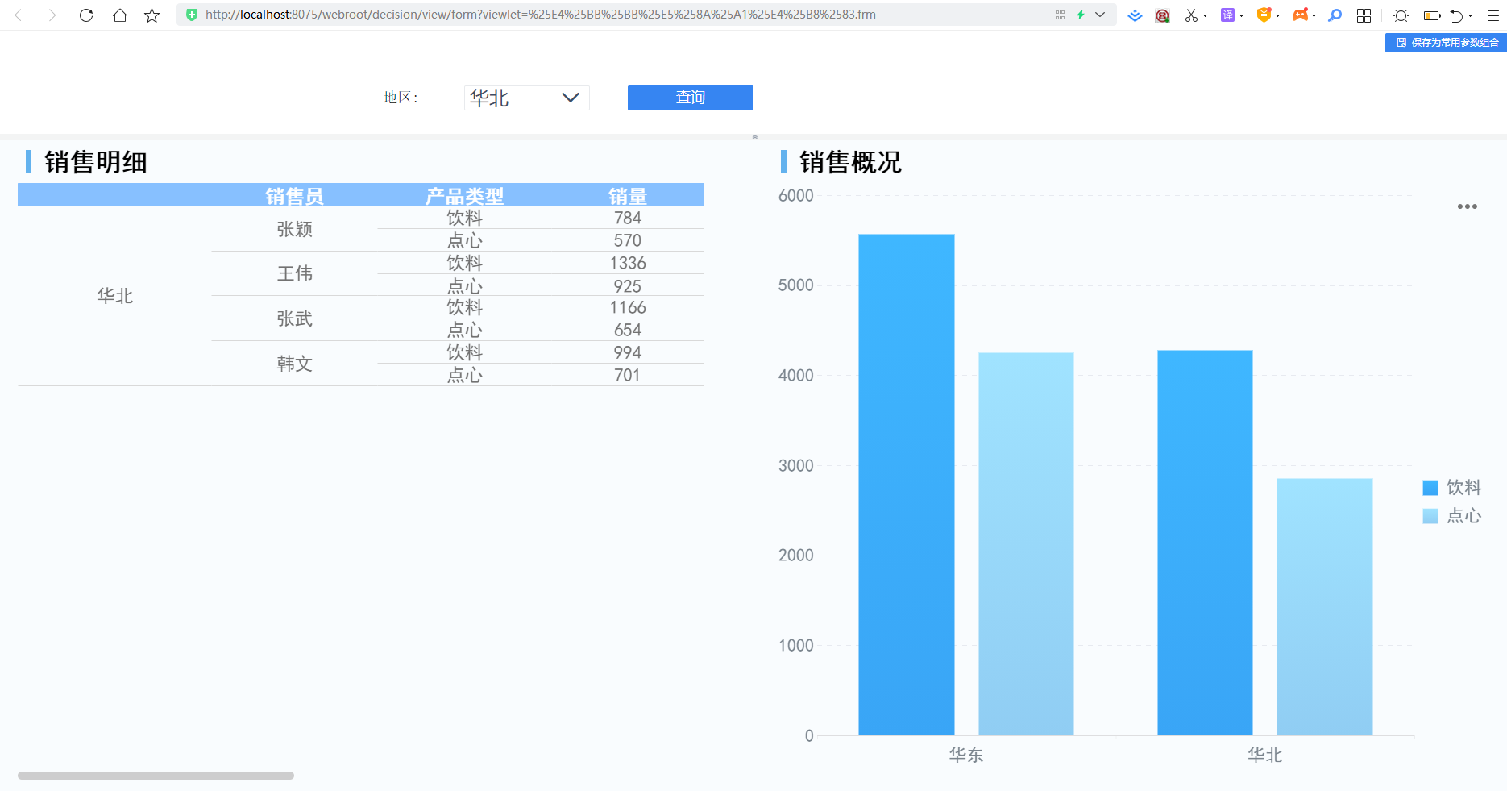The height and width of the screenshot is (791, 1507).
Task: Toggle 点心 series in chart legend
Action: click(x=1452, y=516)
